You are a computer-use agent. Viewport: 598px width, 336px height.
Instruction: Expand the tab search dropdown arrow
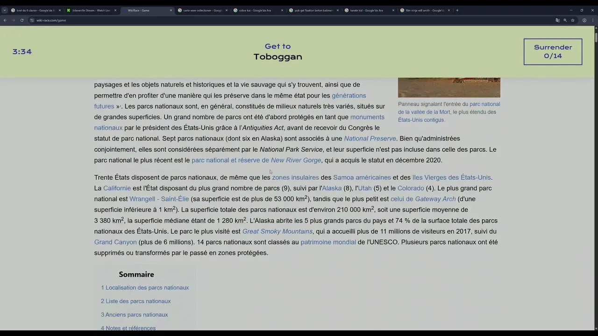click(4, 10)
